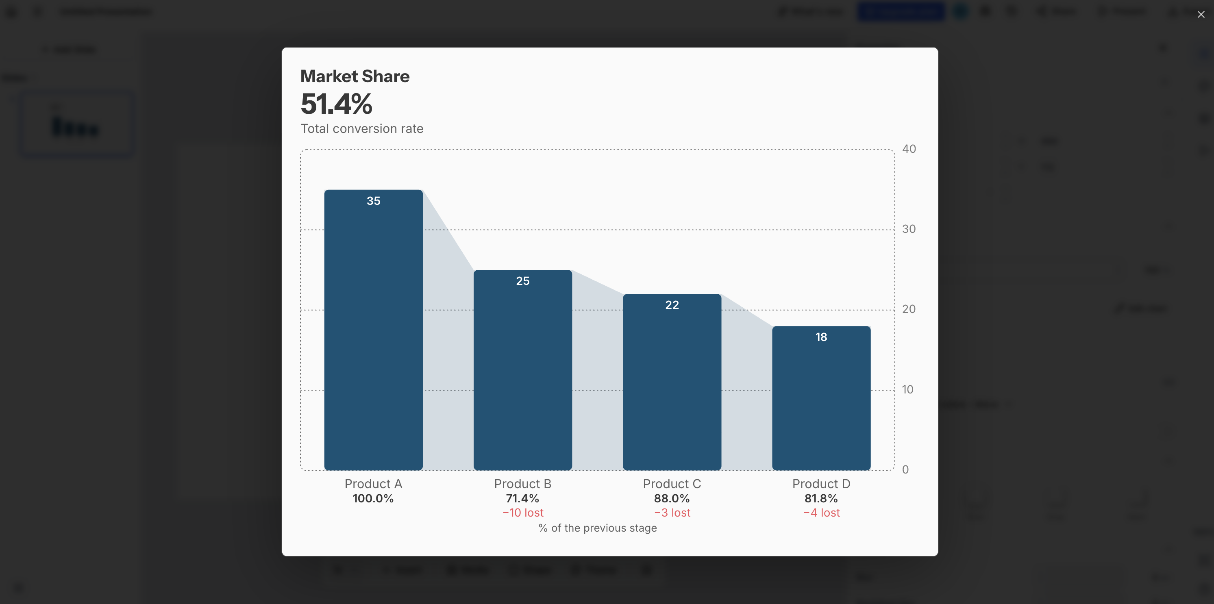
Task: Select the Product B bar labeled 25
Action: [x=523, y=370]
